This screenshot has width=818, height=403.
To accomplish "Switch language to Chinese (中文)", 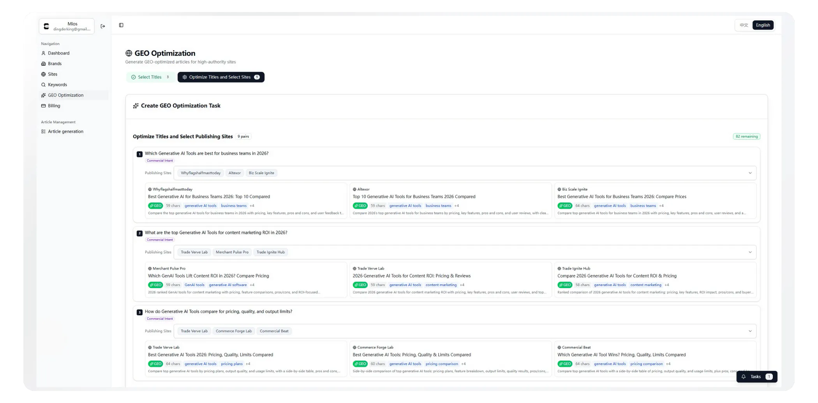I will coord(744,25).
